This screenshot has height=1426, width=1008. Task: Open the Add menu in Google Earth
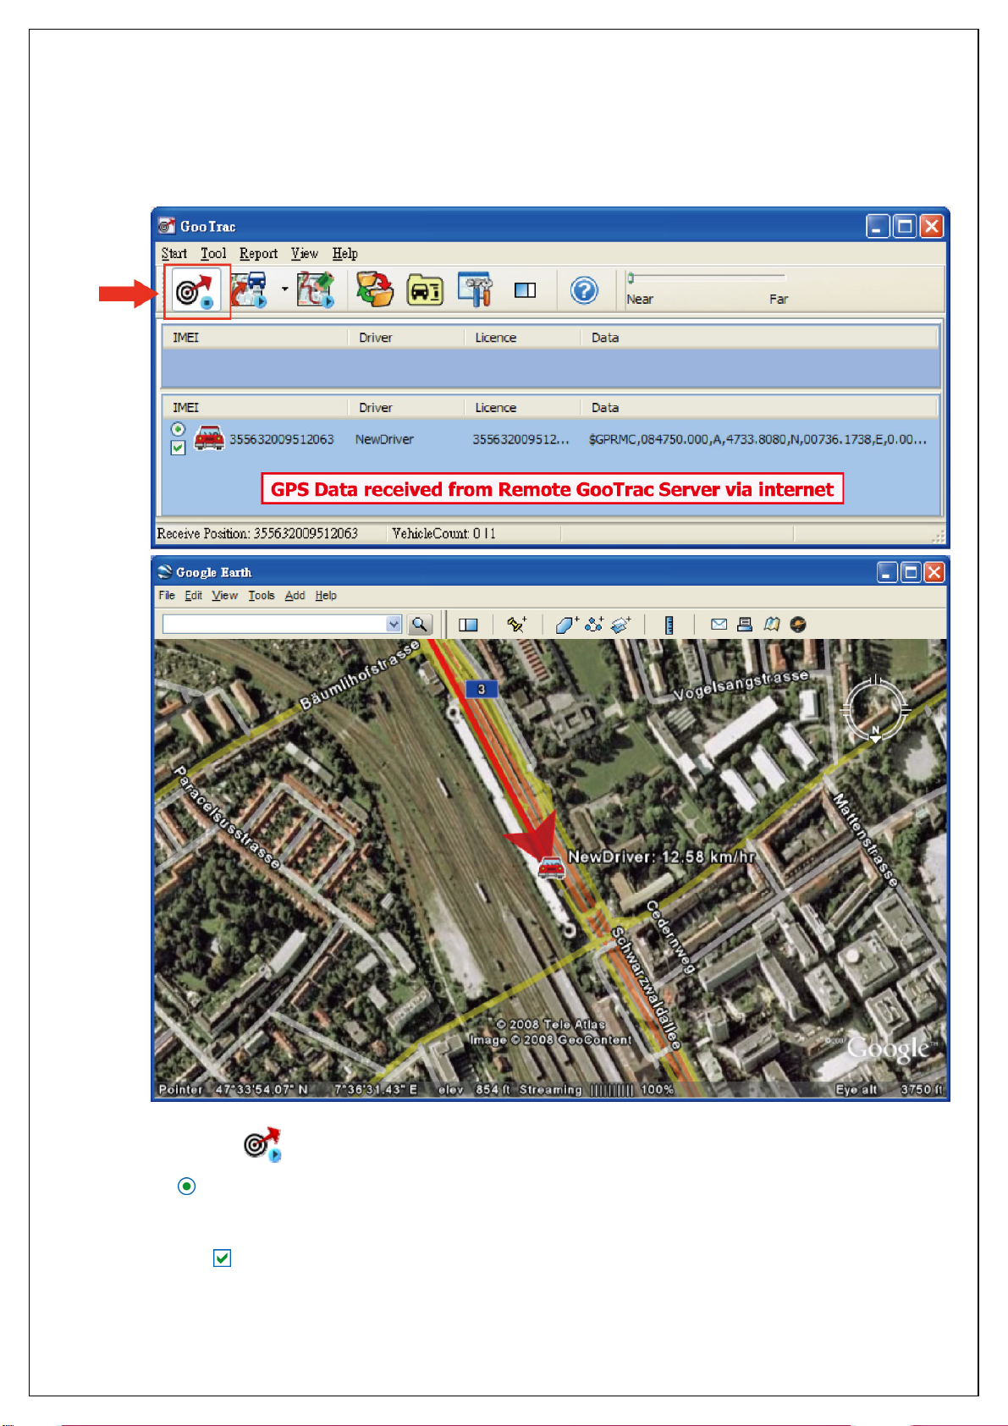click(x=295, y=595)
